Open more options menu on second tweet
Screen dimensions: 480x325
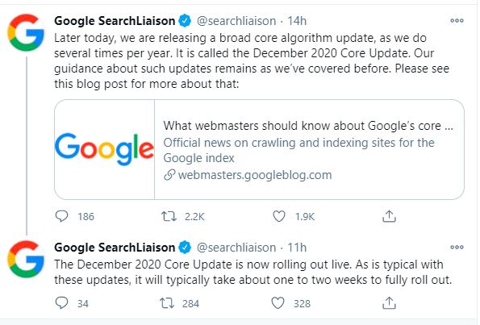457,247
